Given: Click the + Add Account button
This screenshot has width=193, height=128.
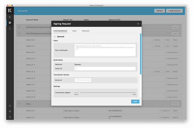Looking at the screenshot, I should [x=174, y=11].
